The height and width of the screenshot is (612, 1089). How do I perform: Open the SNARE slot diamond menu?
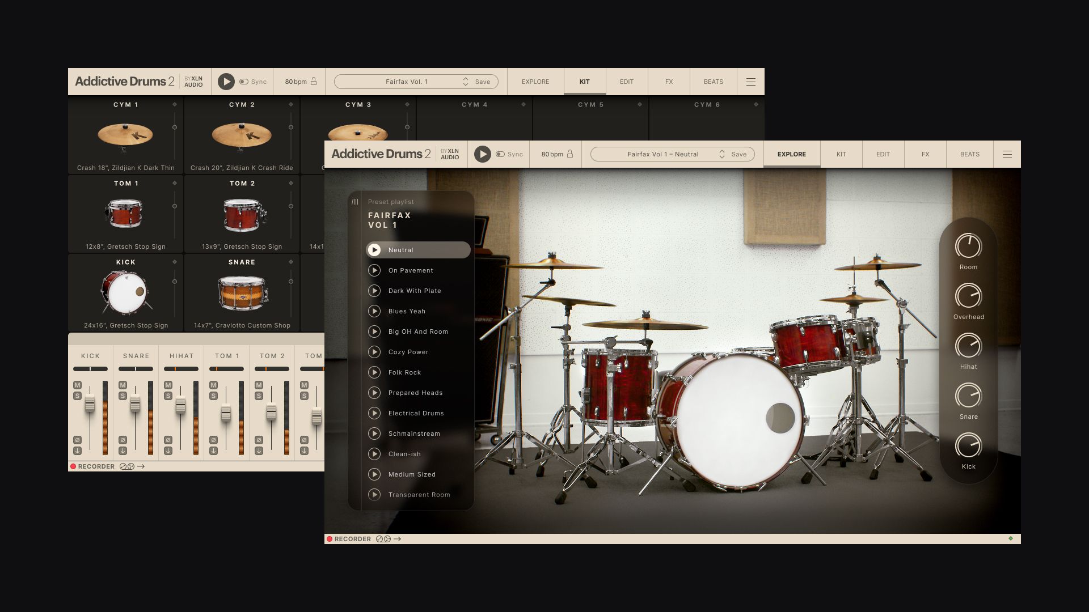coord(291,262)
